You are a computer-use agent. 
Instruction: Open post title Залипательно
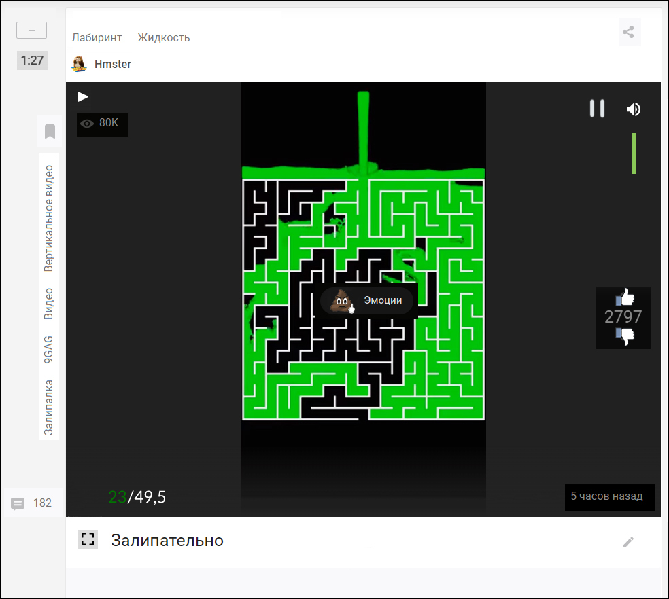pos(167,541)
